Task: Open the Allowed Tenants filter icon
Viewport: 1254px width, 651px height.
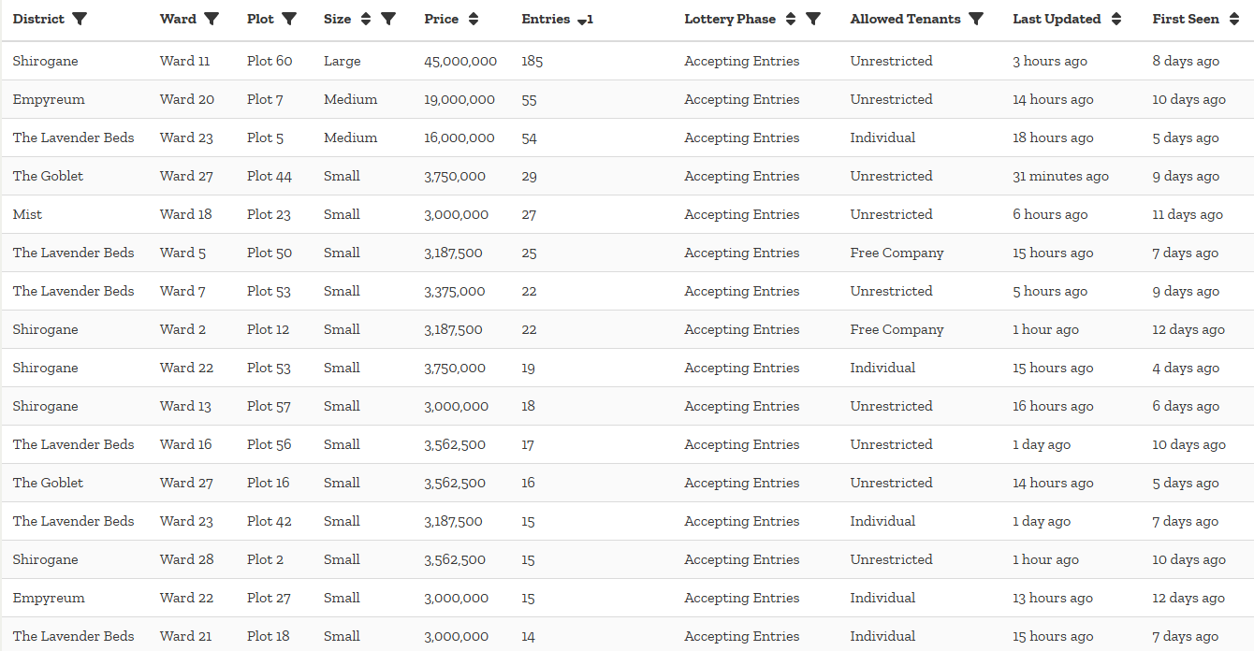Action: [x=976, y=19]
